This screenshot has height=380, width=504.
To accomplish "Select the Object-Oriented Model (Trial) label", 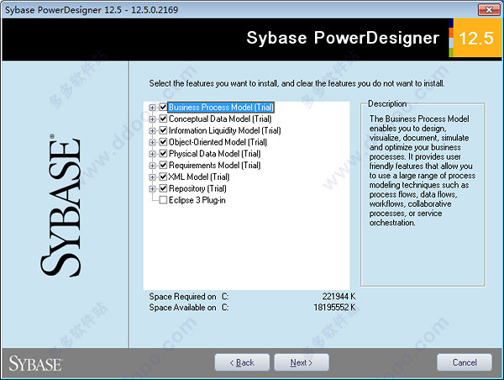I will point(218,142).
